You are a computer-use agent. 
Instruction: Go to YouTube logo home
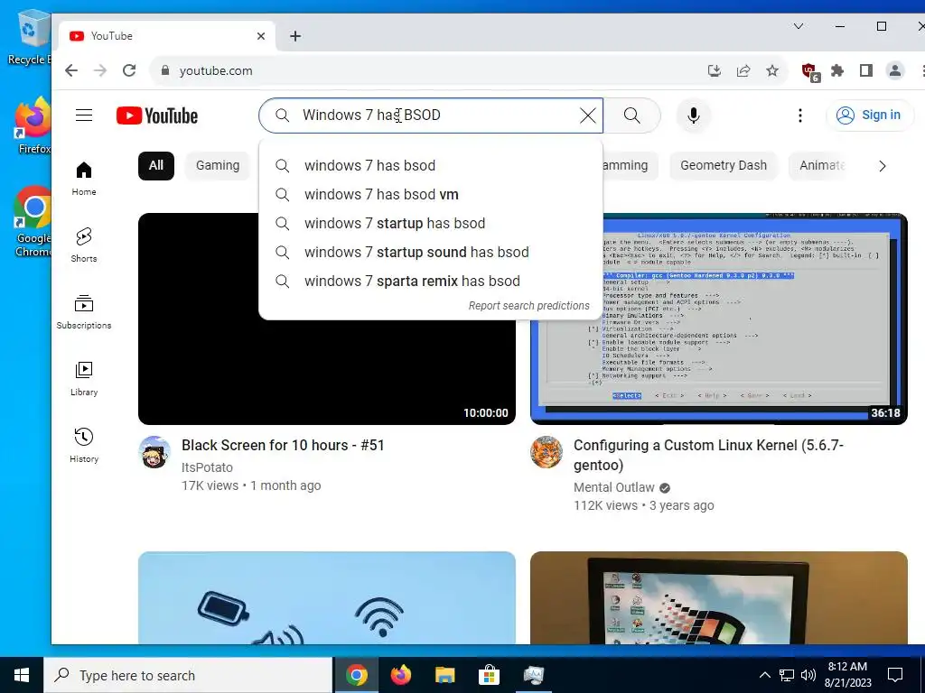(x=157, y=115)
